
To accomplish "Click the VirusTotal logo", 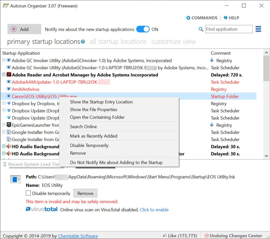I will click(x=41, y=209).
